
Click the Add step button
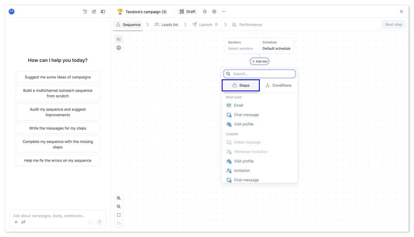pos(260,61)
